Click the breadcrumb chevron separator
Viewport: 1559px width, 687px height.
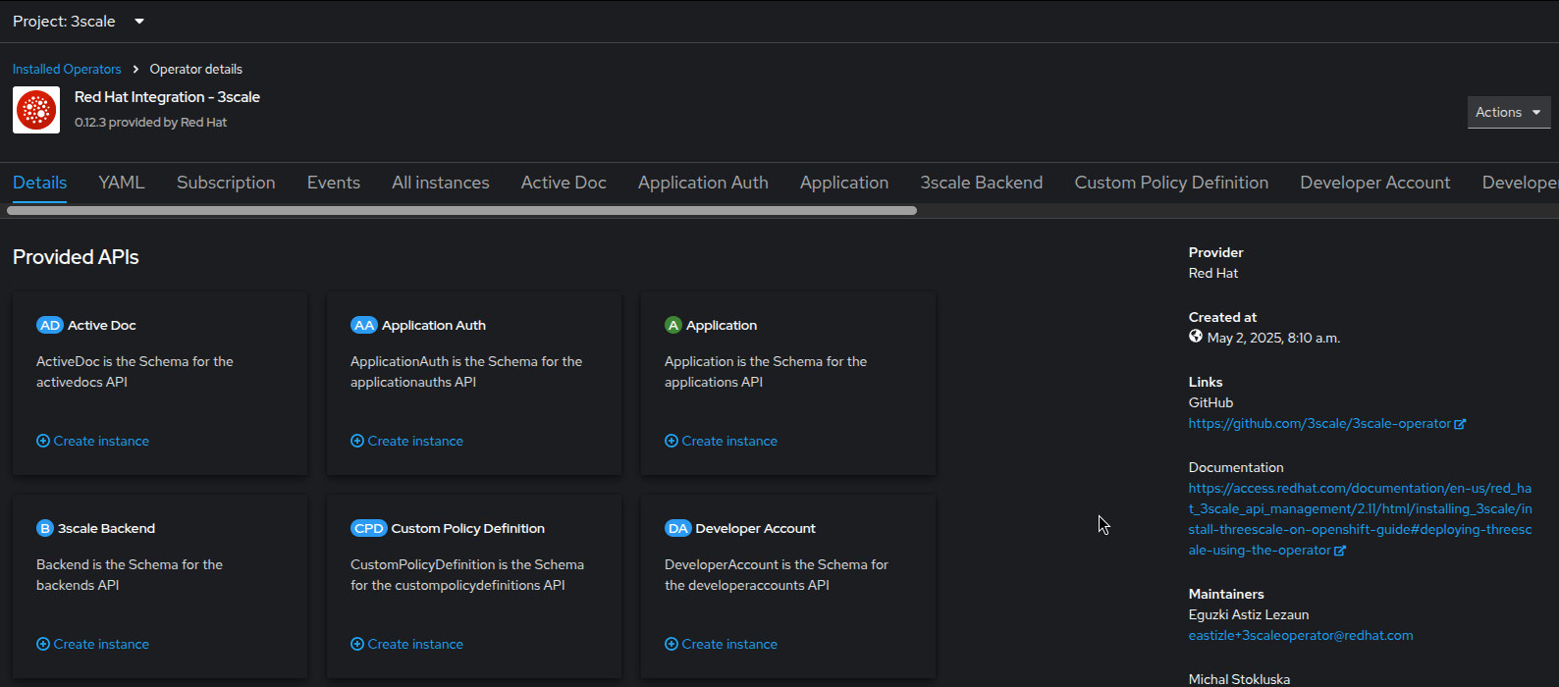[135, 69]
